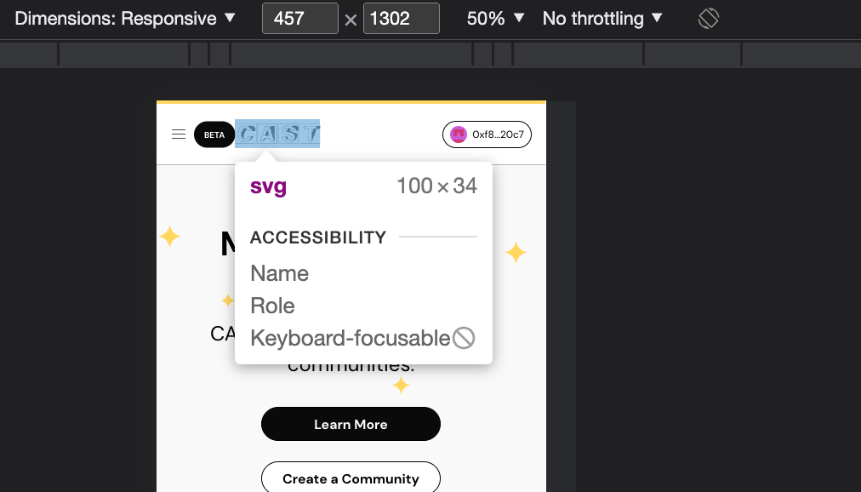This screenshot has height=492, width=861.
Task: Click the width input showing 457
Action: click(x=299, y=18)
